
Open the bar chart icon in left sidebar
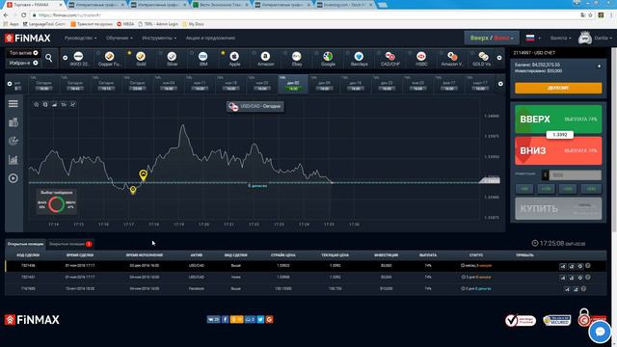pyautogui.click(x=13, y=160)
